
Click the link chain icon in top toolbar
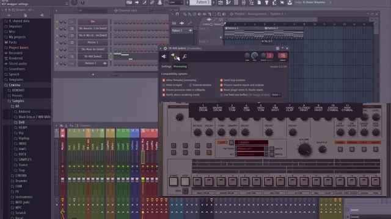coord(152,2)
